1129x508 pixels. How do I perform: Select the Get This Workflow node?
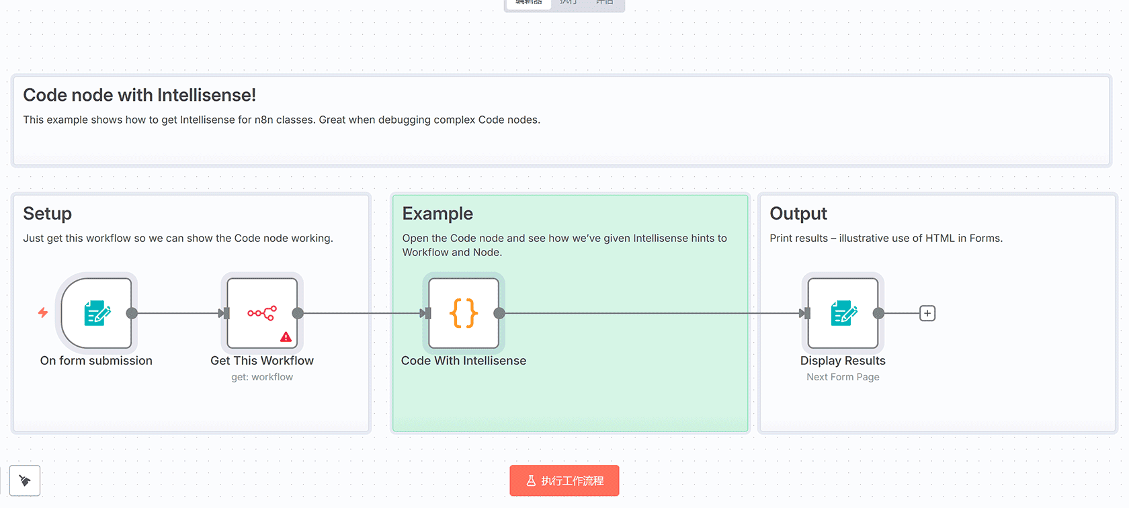[262, 313]
